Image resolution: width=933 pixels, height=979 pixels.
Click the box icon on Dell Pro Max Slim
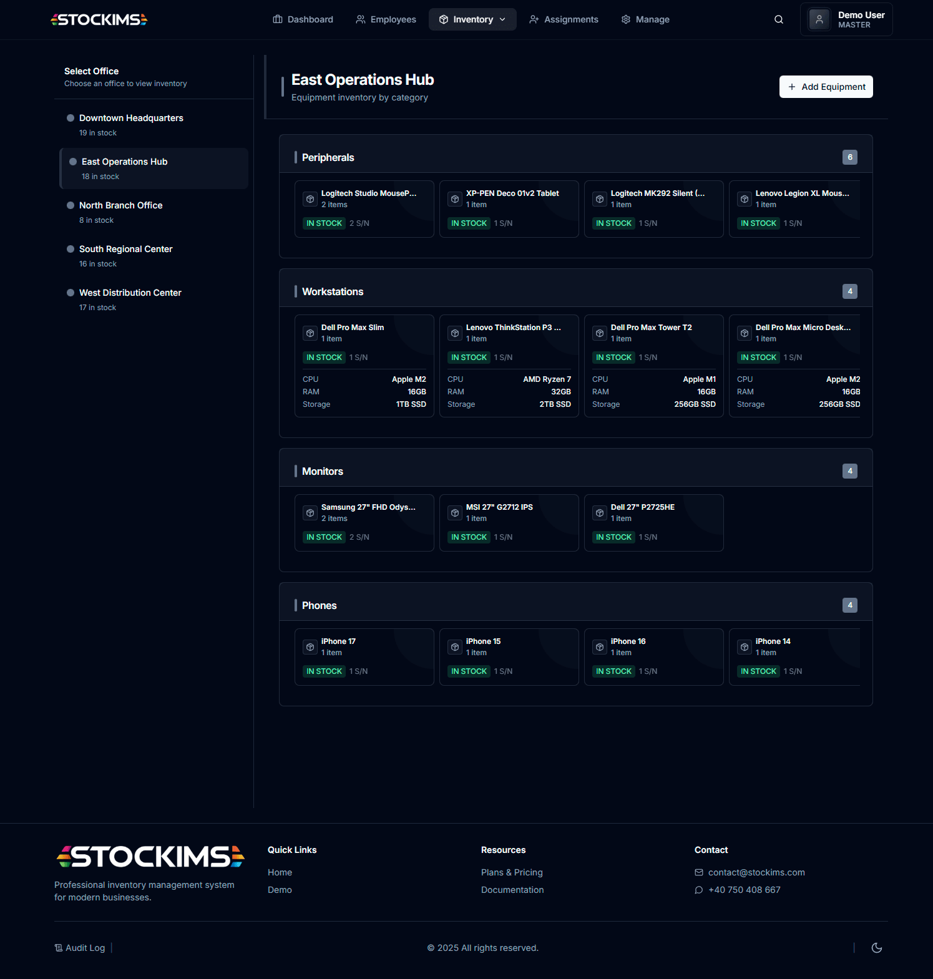(x=310, y=333)
